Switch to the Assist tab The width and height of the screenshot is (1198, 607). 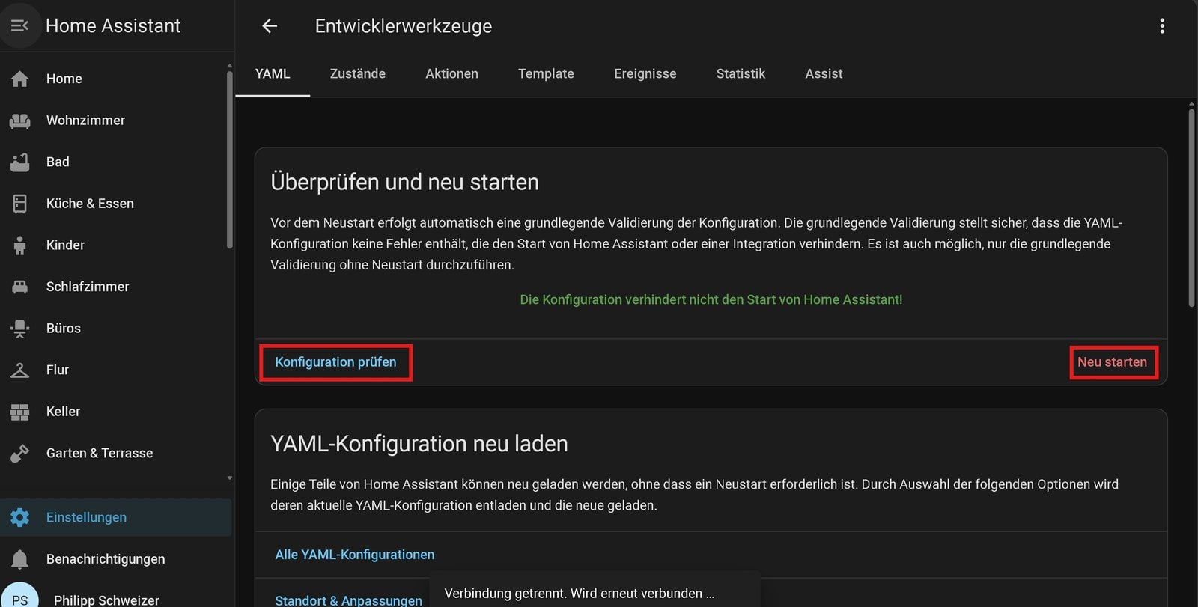tap(824, 73)
